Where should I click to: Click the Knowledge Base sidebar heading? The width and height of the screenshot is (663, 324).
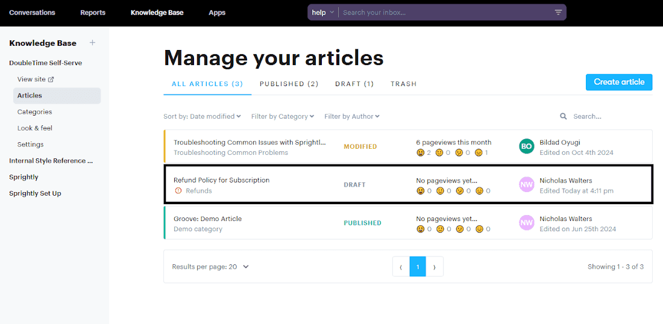click(43, 43)
